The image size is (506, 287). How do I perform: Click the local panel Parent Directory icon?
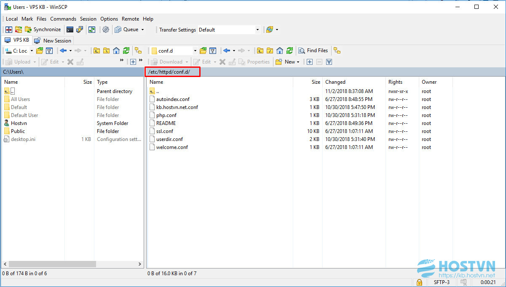click(97, 50)
